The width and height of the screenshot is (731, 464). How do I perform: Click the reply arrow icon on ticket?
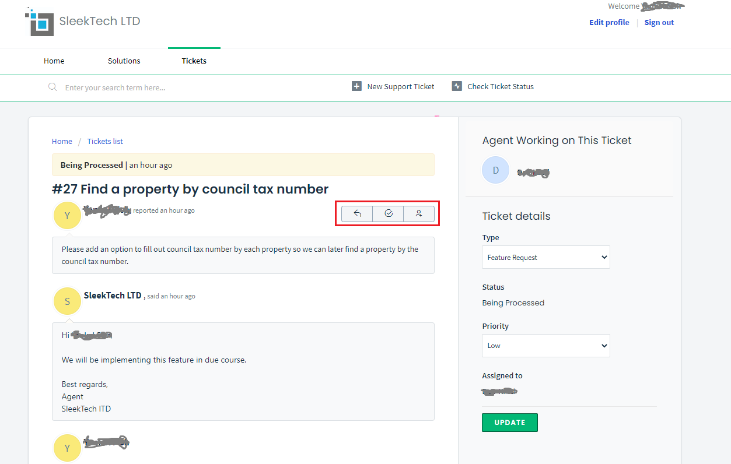click(357, 214)
